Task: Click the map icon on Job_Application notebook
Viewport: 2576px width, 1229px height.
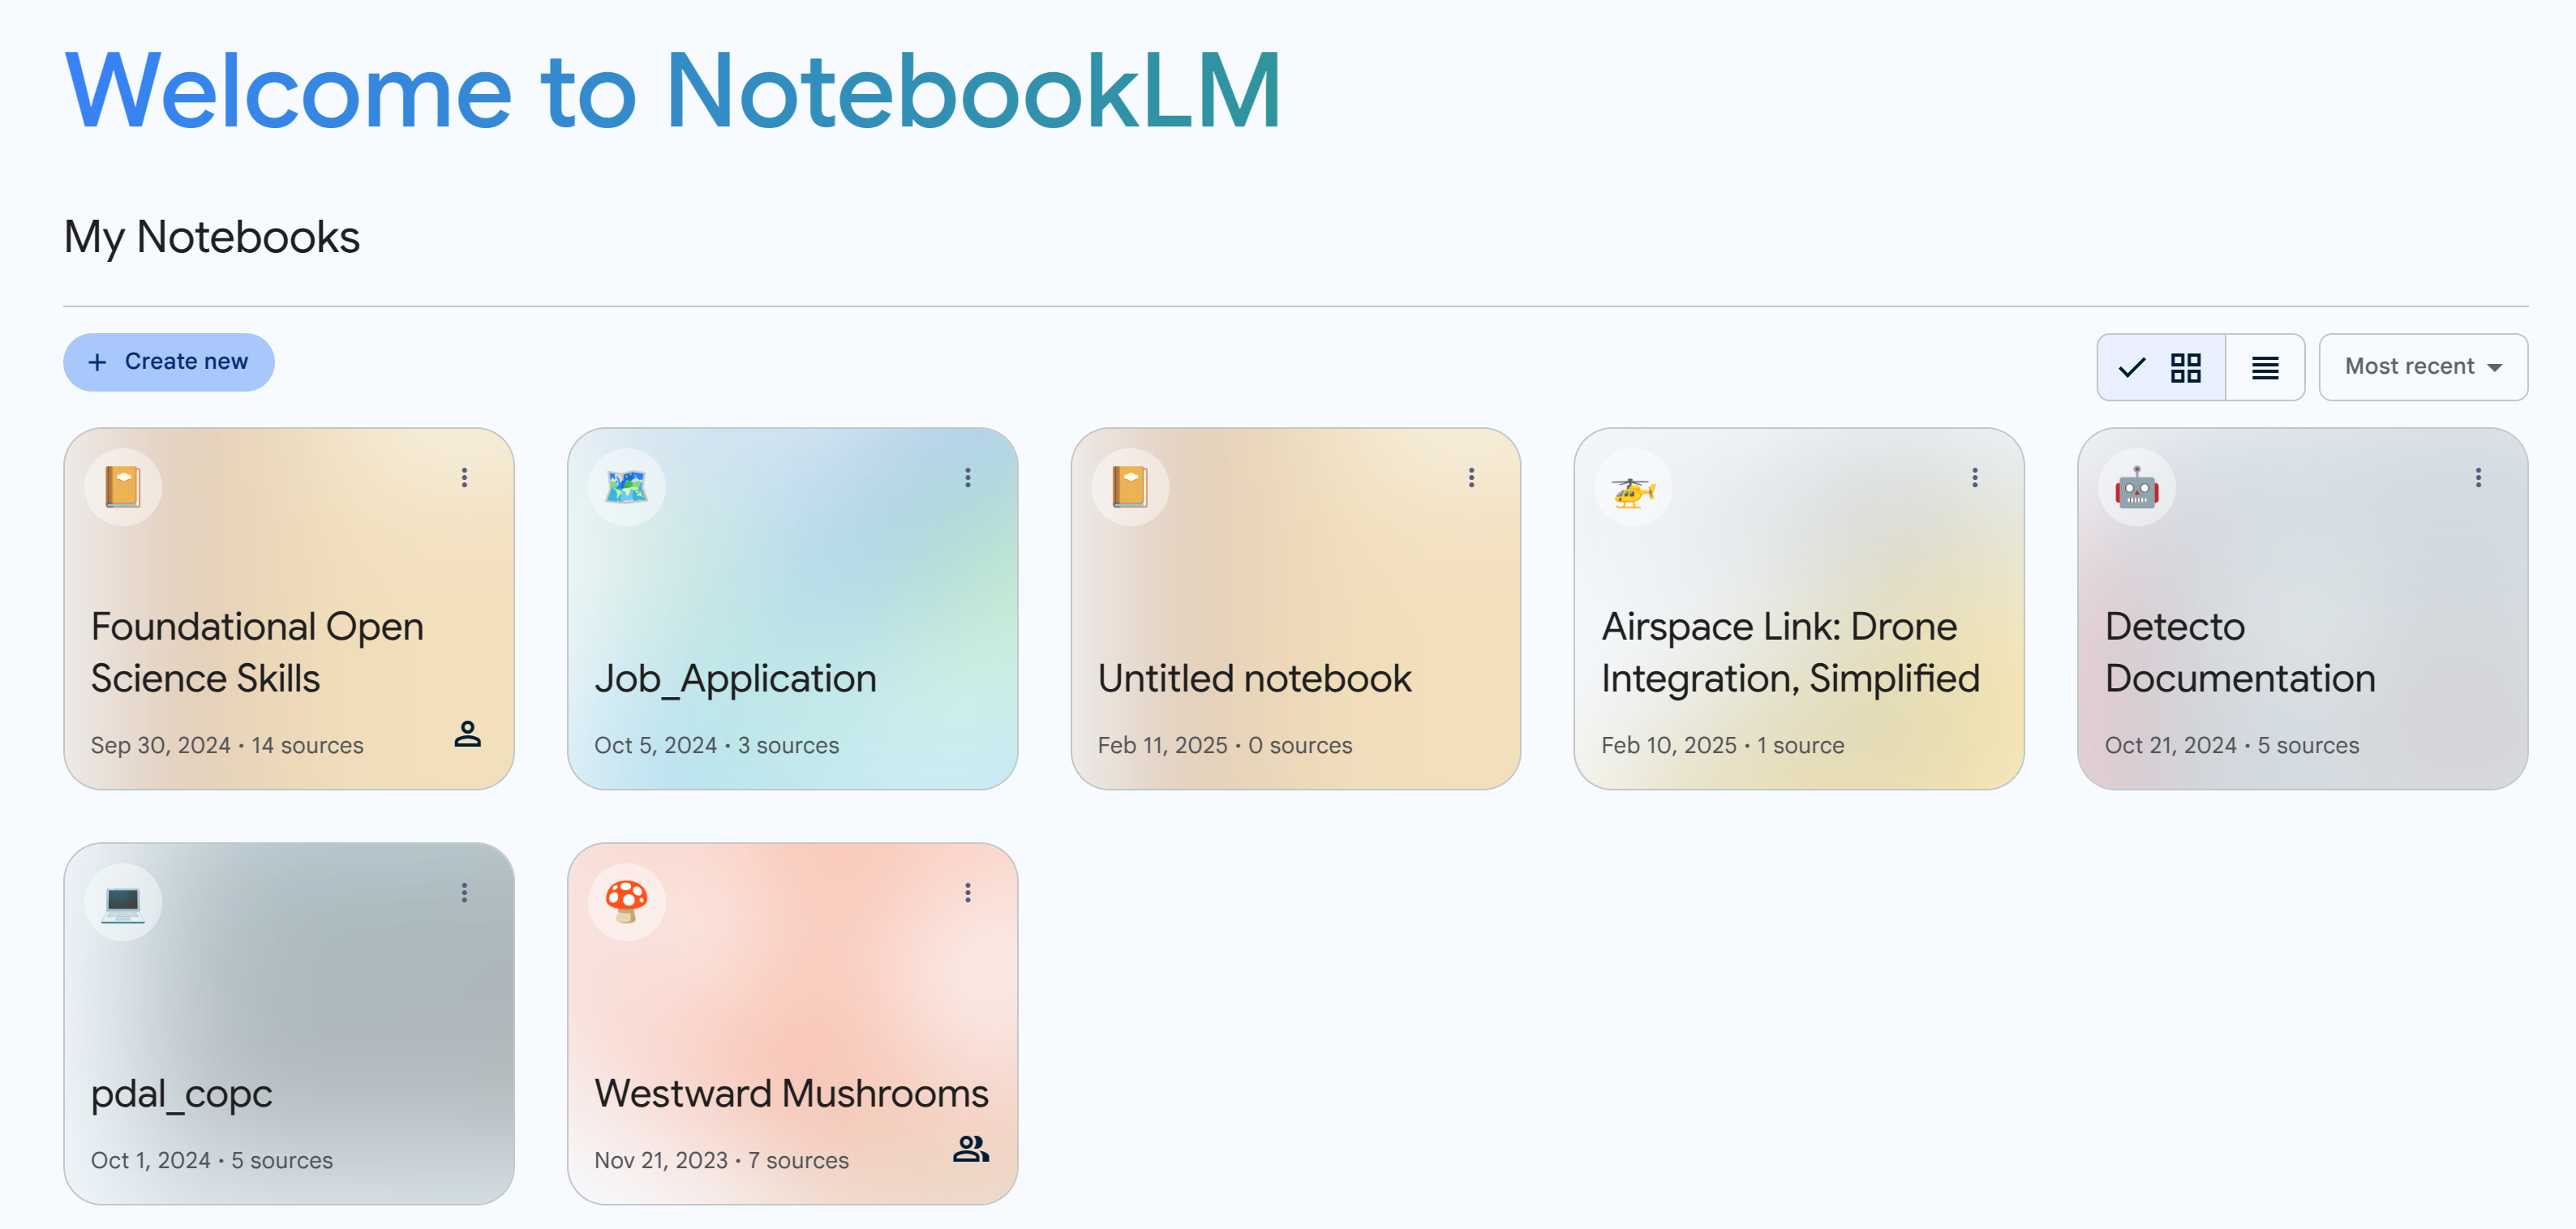Action: 626,487
